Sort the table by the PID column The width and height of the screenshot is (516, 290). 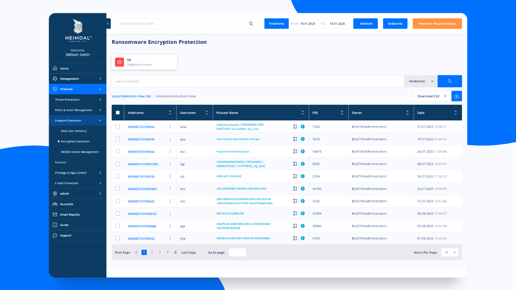342,113
